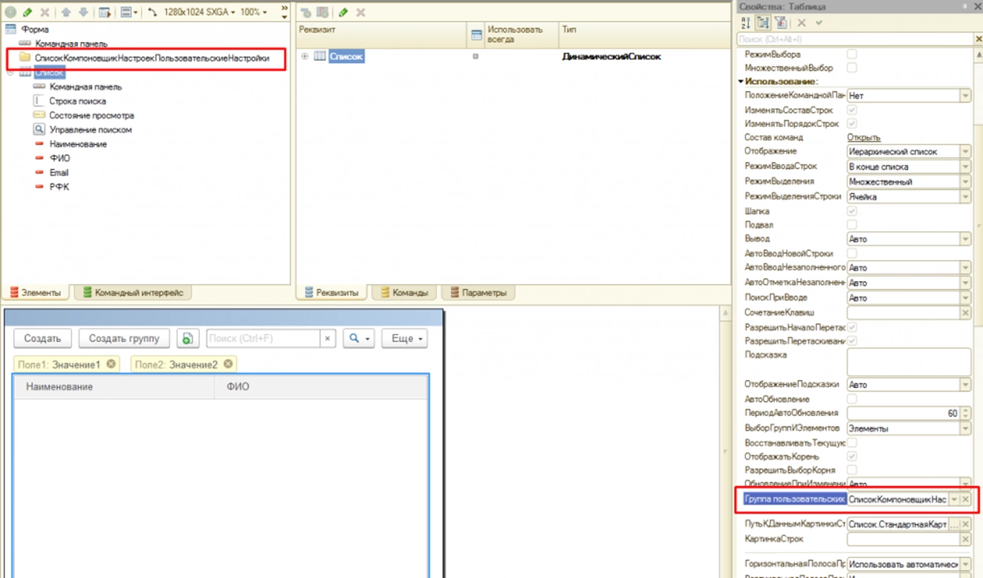Toggle the Использовать всегда marker for Список
The height and width of the screenshot is (578, 983).
475,56
